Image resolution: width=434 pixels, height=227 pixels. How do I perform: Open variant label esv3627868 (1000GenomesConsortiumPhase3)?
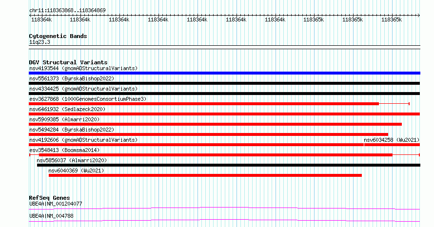[88, 99]
